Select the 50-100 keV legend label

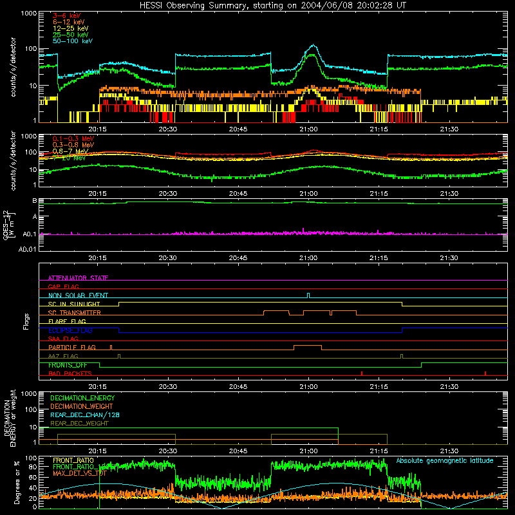(72, 41)
